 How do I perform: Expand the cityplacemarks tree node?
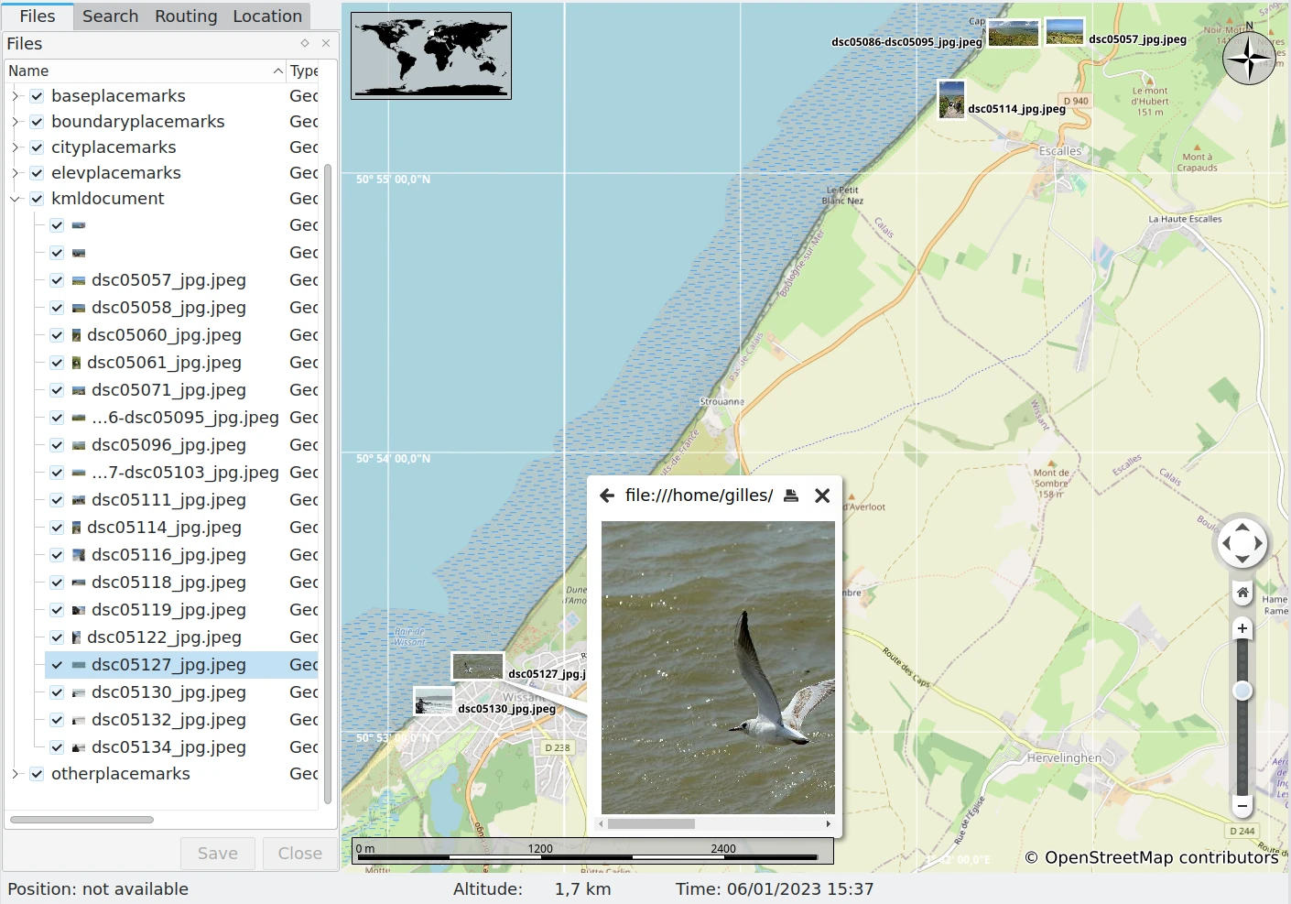[16, 147]
